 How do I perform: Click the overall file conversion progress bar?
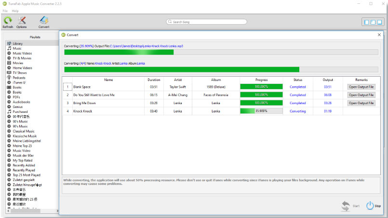[x=221, y=52]
